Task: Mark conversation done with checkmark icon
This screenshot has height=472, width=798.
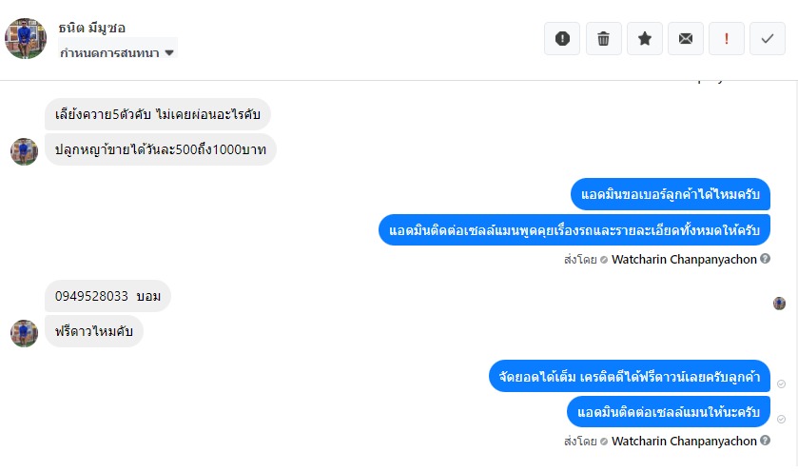Action: tap(768, 39)
